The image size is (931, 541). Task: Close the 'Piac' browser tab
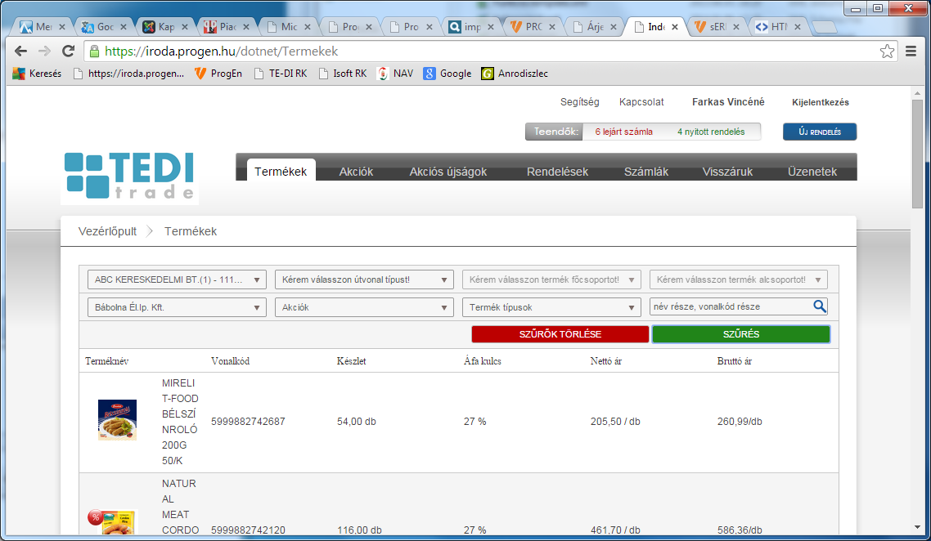(x=245, y=27)
